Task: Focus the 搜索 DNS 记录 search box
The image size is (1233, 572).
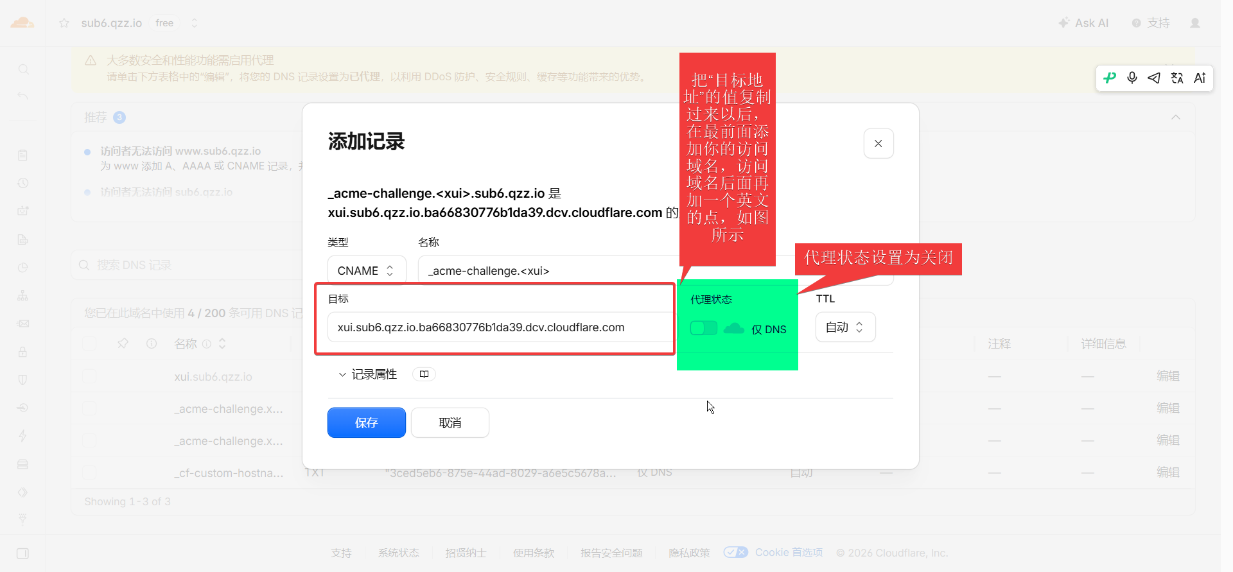Action: (x=186, y=265)
